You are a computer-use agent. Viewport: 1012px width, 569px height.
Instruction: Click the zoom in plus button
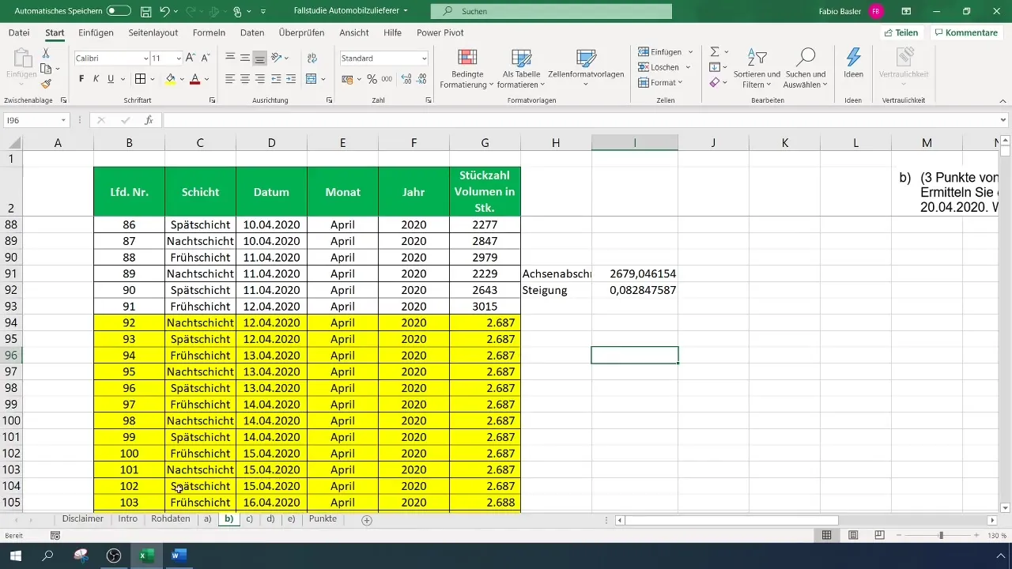click(x=976, y=535)
